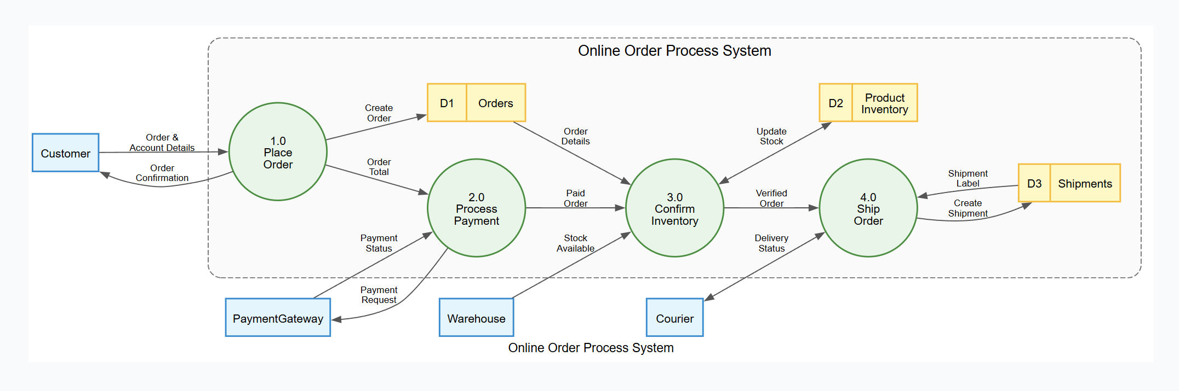Select the D1 Orders data store
The height and width of the screenshot is (391, 1179).
point(476,103)
